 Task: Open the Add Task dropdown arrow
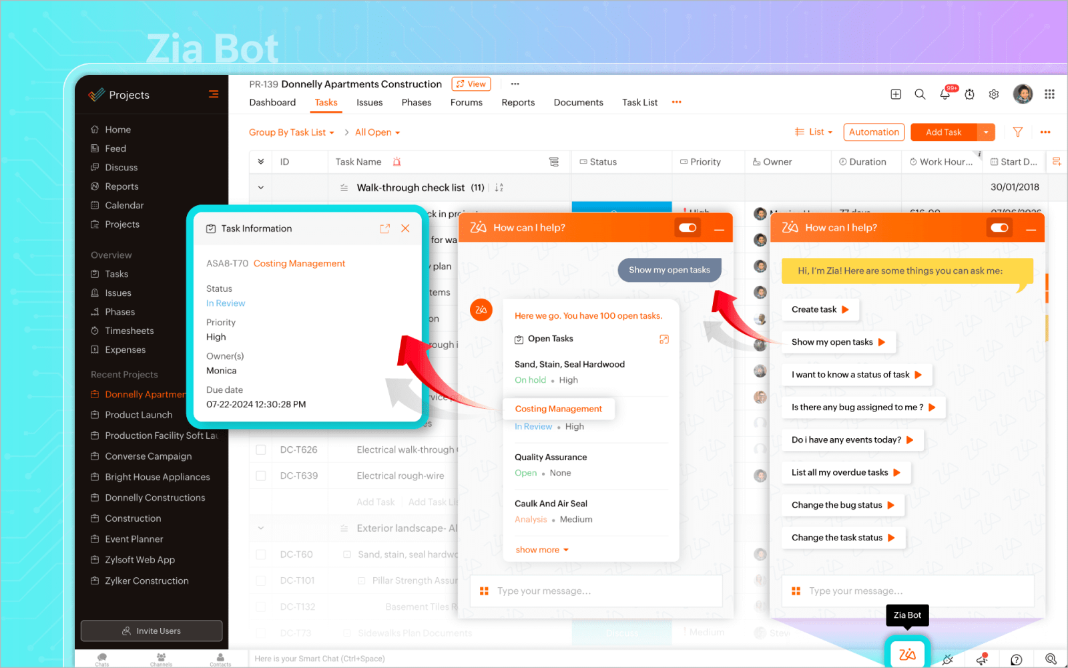click(986, 132)
